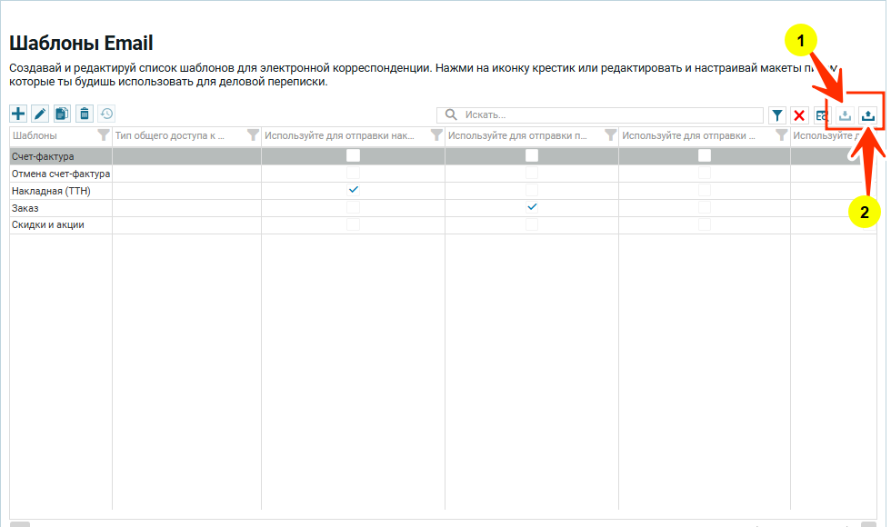The height and width of the screenshot is (527, 891).
Task: Uncheck the checkbox in the Заказ row
Action: (533, 207)
